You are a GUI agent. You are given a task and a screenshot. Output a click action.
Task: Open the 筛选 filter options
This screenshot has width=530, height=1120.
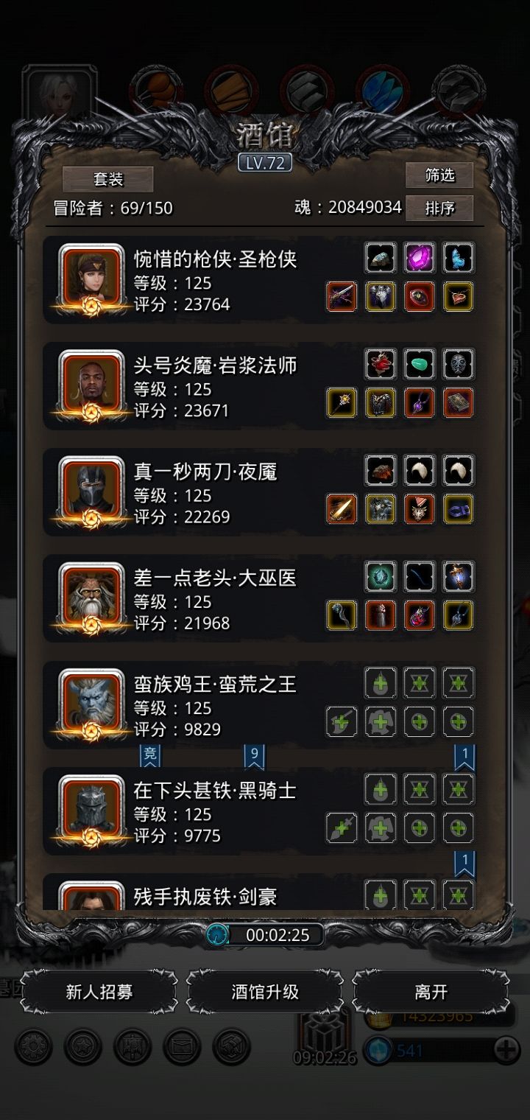tap(439, 175)
